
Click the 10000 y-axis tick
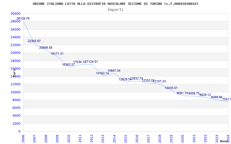tap(15, 92)
